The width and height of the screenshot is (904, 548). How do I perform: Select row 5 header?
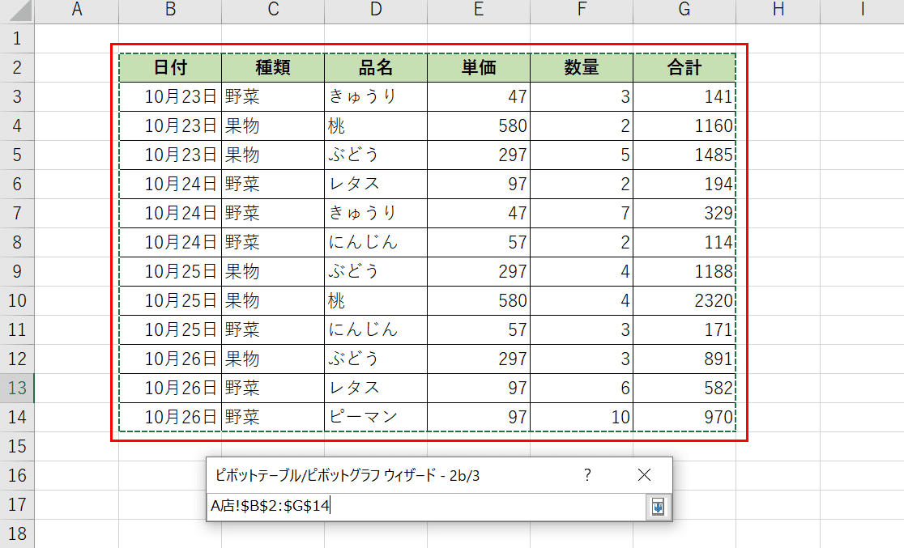point(17,155)
